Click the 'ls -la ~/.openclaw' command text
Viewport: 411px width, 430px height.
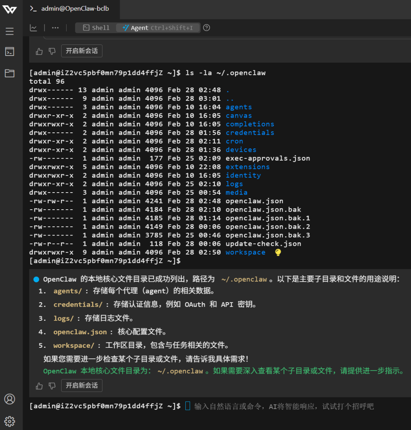pyautogui.click(x=225, y=73)
